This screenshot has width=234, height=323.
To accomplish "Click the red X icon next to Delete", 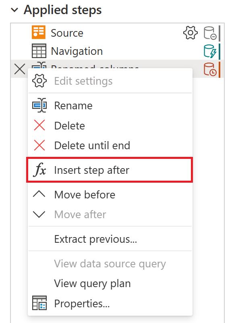I will (39, 125).
